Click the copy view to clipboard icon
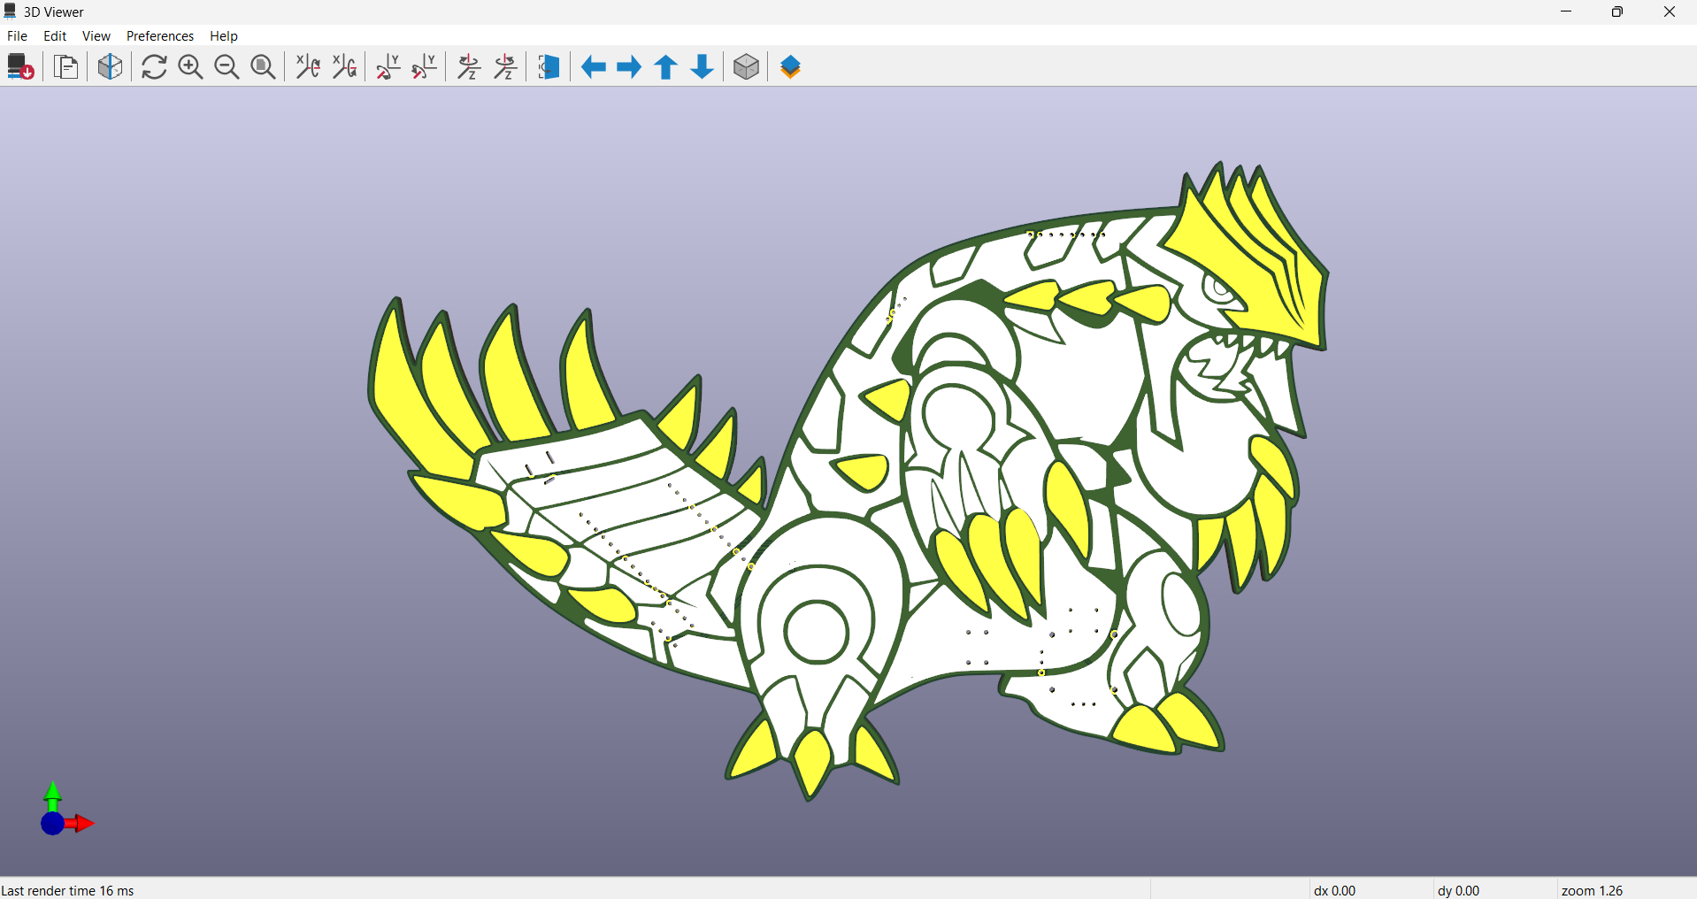Viewport: 1697px width, 899px height. [66, 67]
